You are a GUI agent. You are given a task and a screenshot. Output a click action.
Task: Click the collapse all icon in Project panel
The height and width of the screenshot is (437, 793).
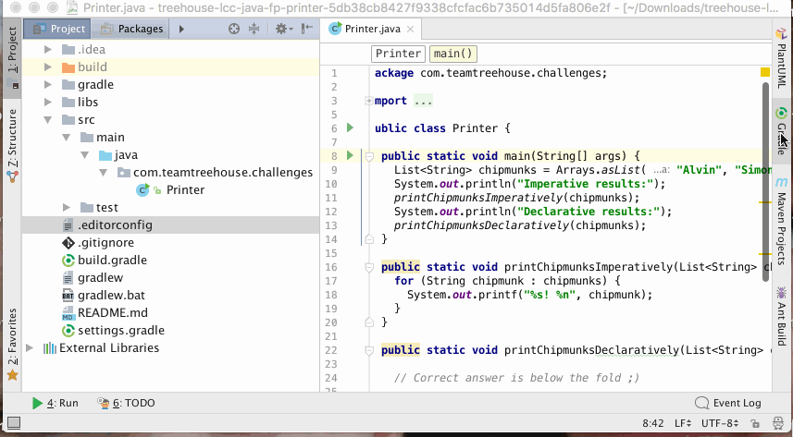[x=254, y=29]
